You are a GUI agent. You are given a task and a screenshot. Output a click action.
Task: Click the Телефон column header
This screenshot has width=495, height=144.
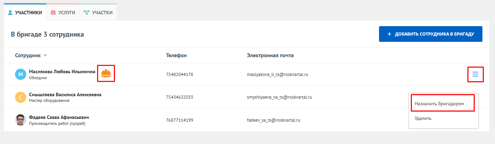176,55
